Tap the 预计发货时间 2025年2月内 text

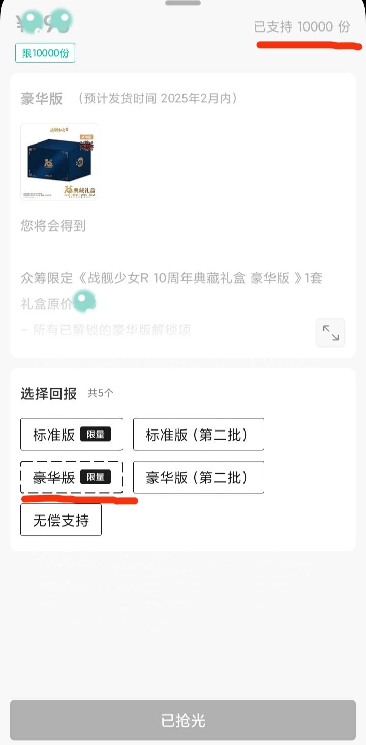tap(158, 98)
